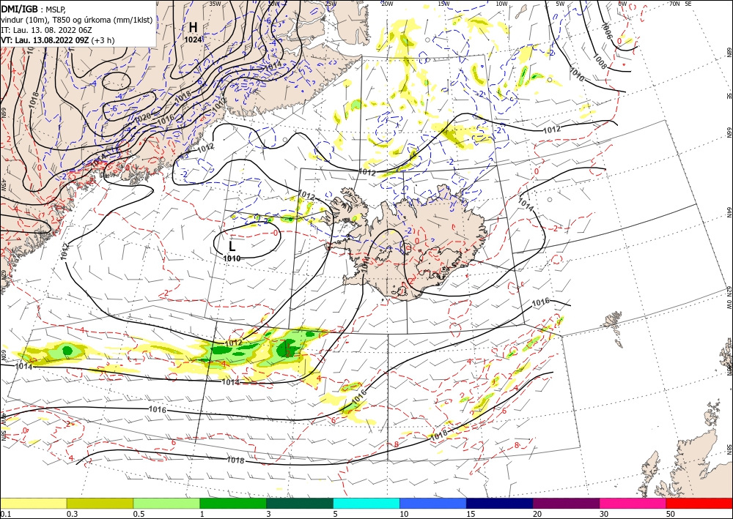Click the navy 15–20 mm legend swatch
The image size is (733, 519).
click(500, 503)
